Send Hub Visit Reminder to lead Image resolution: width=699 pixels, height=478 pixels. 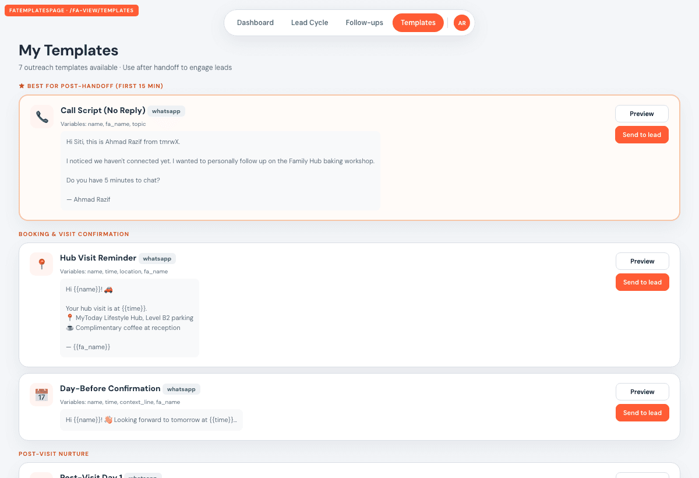[x=642, y=282]
